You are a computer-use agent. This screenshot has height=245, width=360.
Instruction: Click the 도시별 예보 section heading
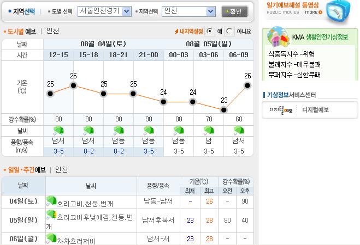(x=21, y=32)
